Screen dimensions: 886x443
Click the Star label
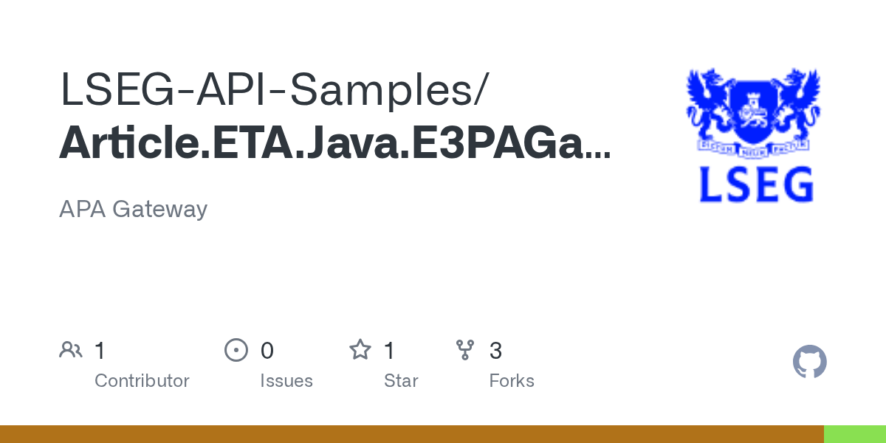(x=401, y=381)
